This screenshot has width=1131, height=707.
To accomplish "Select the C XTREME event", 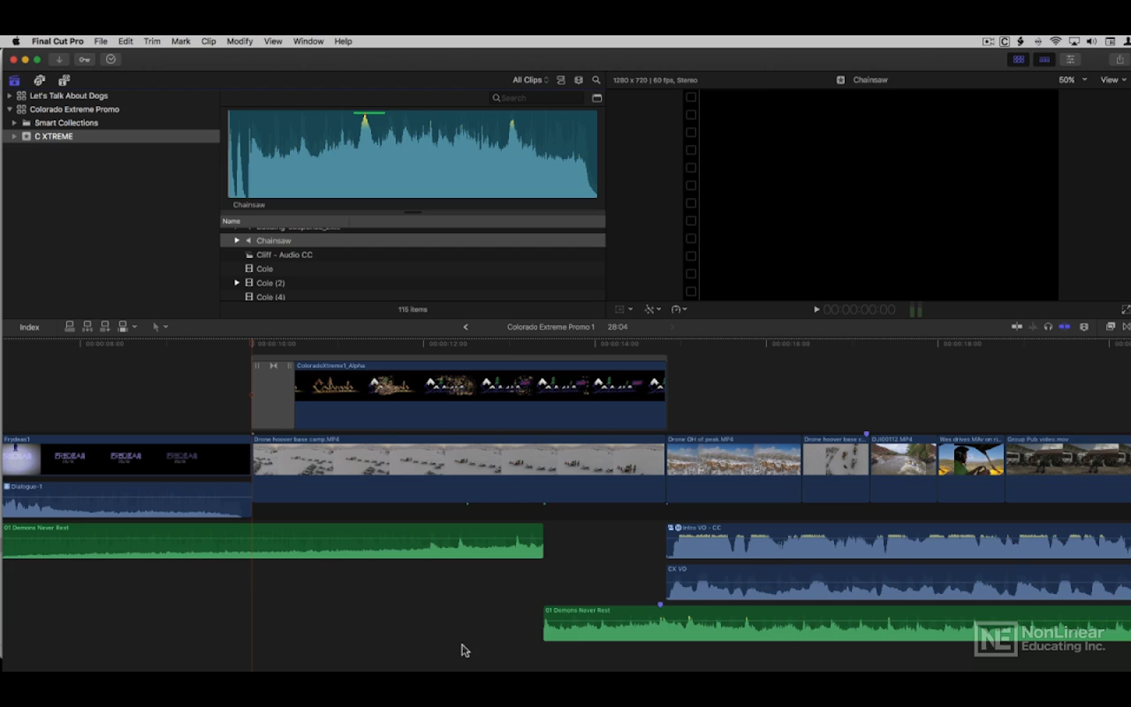I will pos(54,137).
